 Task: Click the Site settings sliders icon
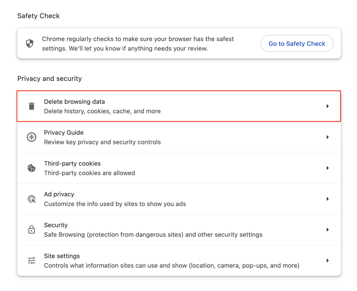31,260
